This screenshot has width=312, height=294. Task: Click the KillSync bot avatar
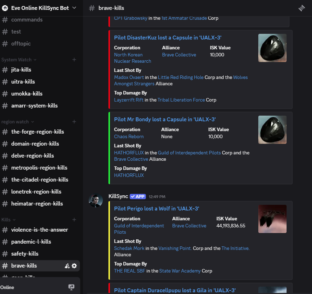pyautogui.click(x=96, y=201)
